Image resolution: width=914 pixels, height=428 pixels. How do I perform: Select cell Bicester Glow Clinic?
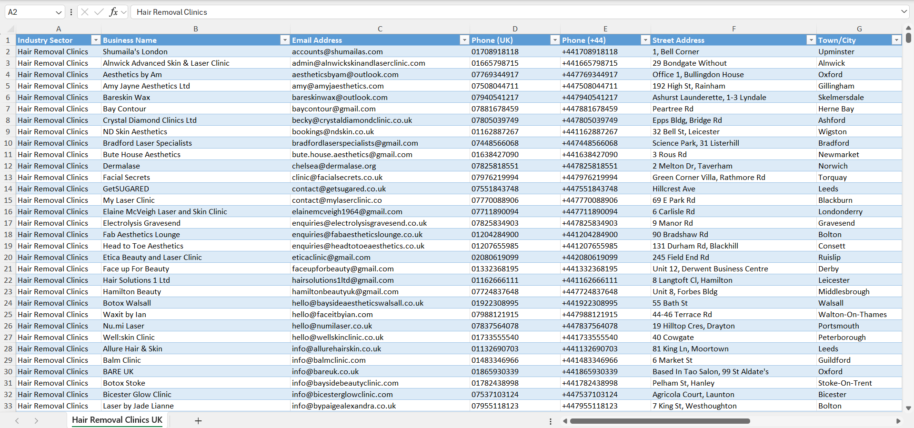tap(196, 394)
